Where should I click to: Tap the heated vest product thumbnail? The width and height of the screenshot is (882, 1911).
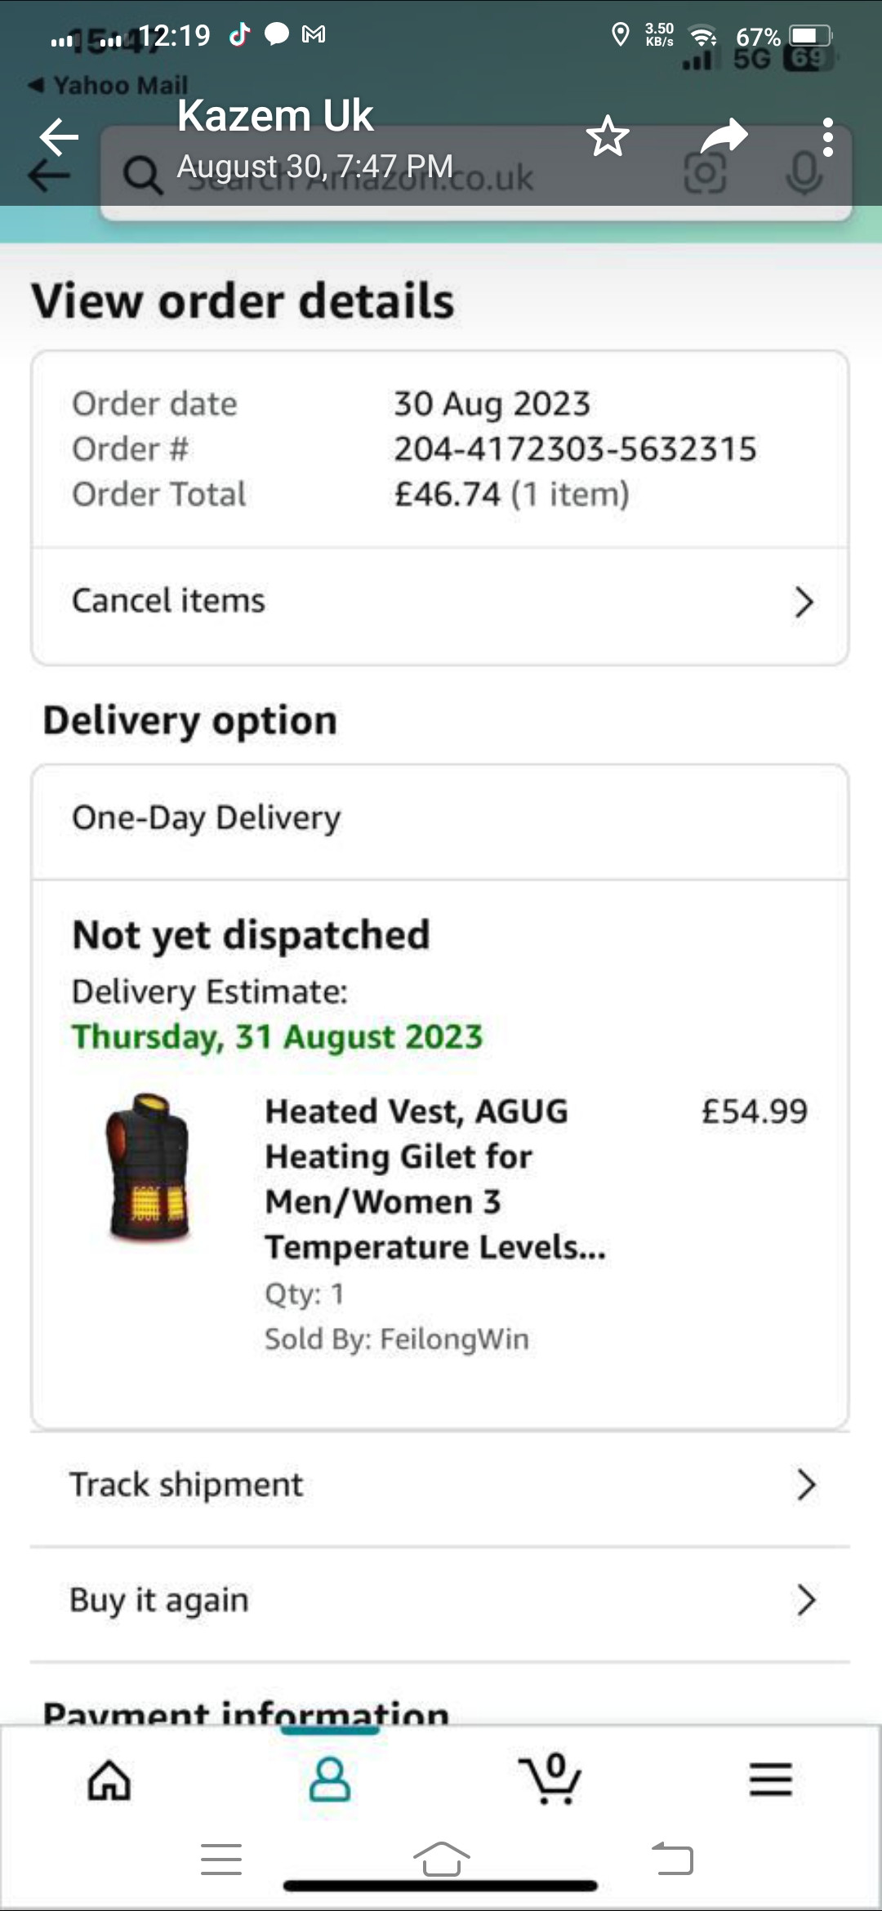click(148, 1169)
